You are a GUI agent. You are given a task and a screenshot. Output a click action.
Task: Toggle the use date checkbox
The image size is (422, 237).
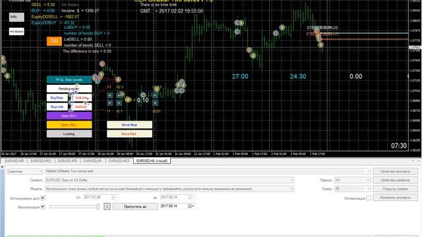pos(43,198)
